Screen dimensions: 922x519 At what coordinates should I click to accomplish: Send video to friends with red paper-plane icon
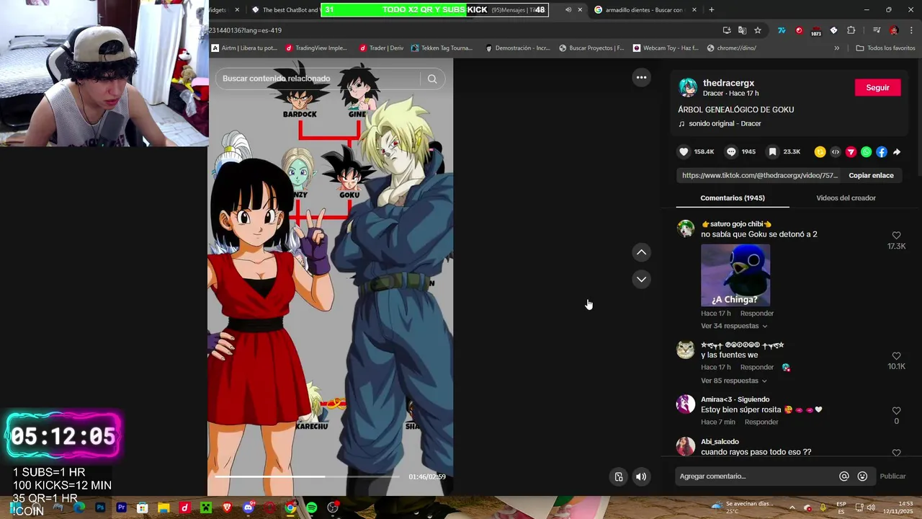[851, 152]
